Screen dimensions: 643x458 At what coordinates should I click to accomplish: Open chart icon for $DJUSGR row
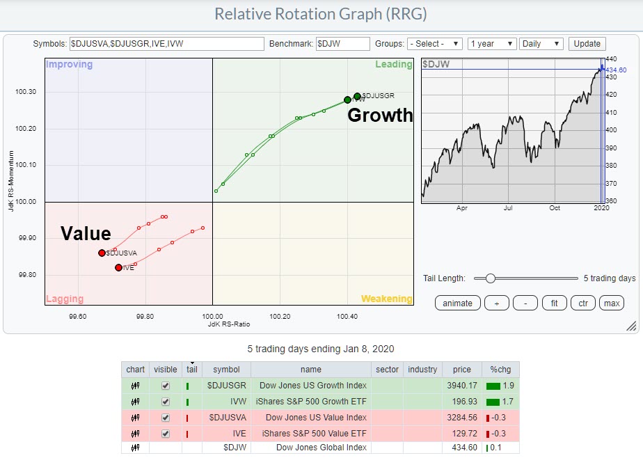click(135, 386)
